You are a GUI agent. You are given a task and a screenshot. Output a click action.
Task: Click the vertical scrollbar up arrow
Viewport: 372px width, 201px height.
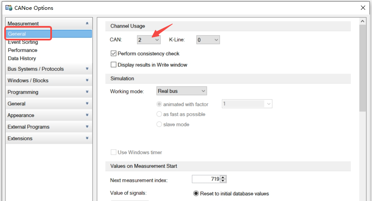363,21
